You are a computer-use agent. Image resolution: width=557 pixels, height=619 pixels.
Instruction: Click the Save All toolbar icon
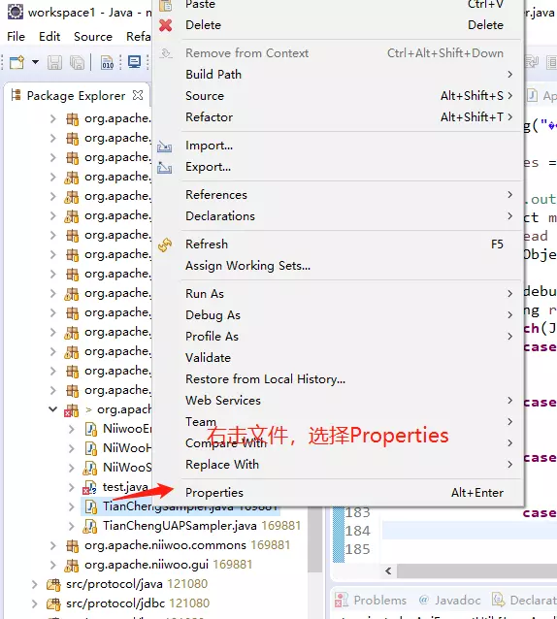click(x=77, y=62)
